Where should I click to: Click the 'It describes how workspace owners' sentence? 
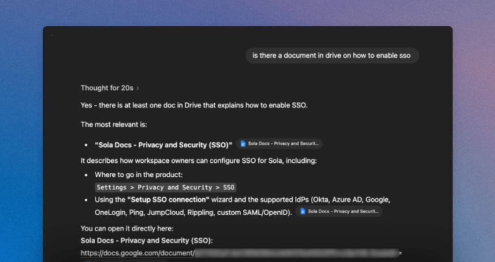199,161
